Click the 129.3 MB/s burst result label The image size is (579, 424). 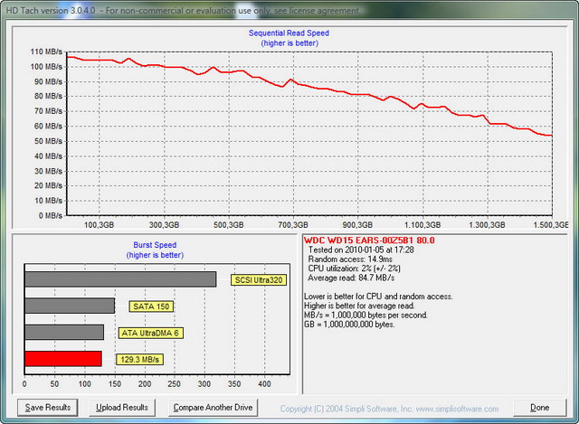coord(138,359)
